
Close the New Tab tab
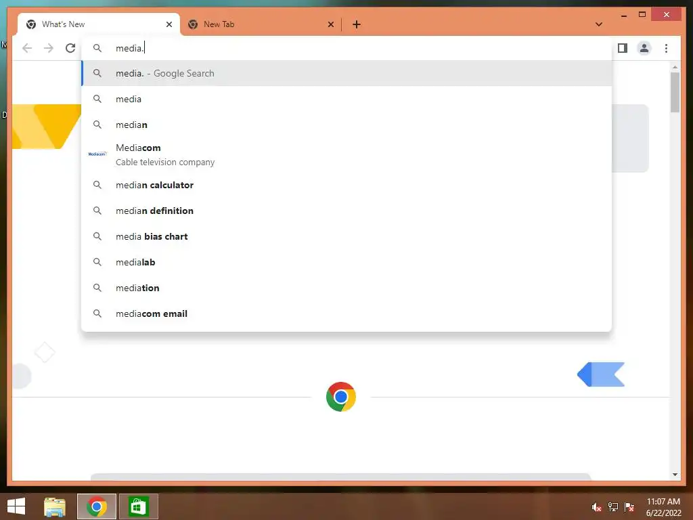[x=330, y=24]
